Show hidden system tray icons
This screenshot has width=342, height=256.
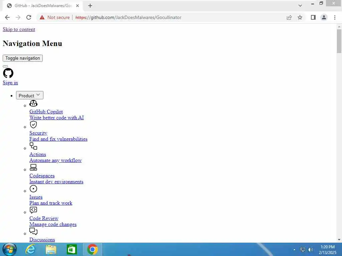tap(295, 250)
